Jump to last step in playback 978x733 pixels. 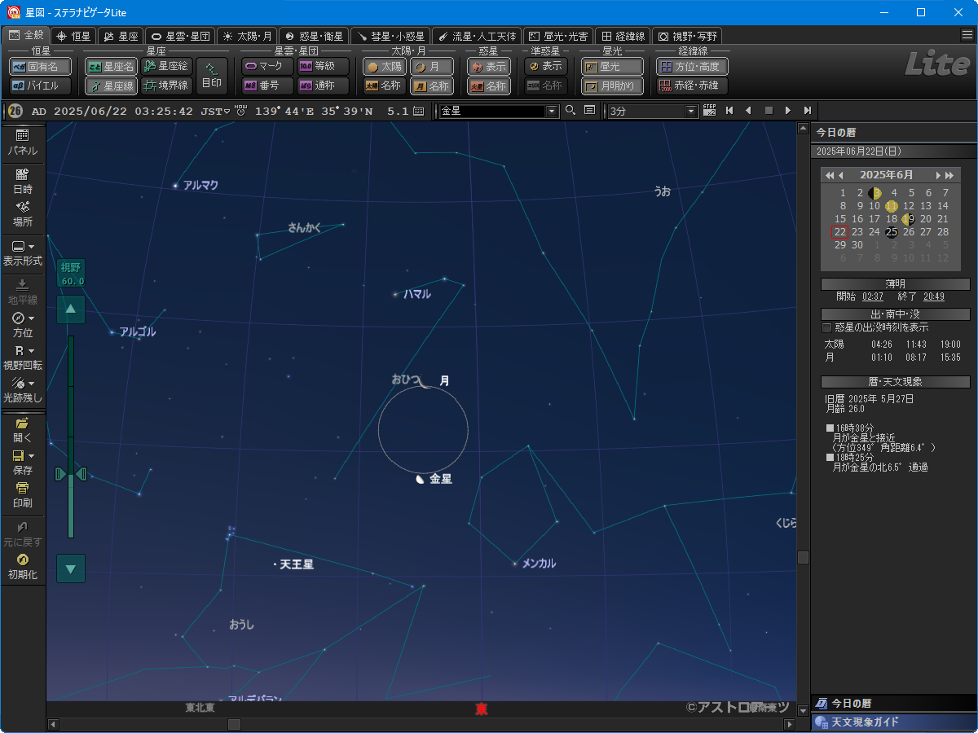pyautogui.click(x=807, y=110)
